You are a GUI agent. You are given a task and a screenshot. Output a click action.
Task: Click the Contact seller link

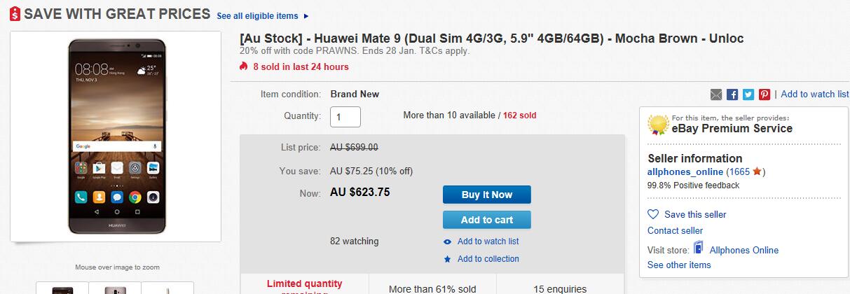pos(675,231)
